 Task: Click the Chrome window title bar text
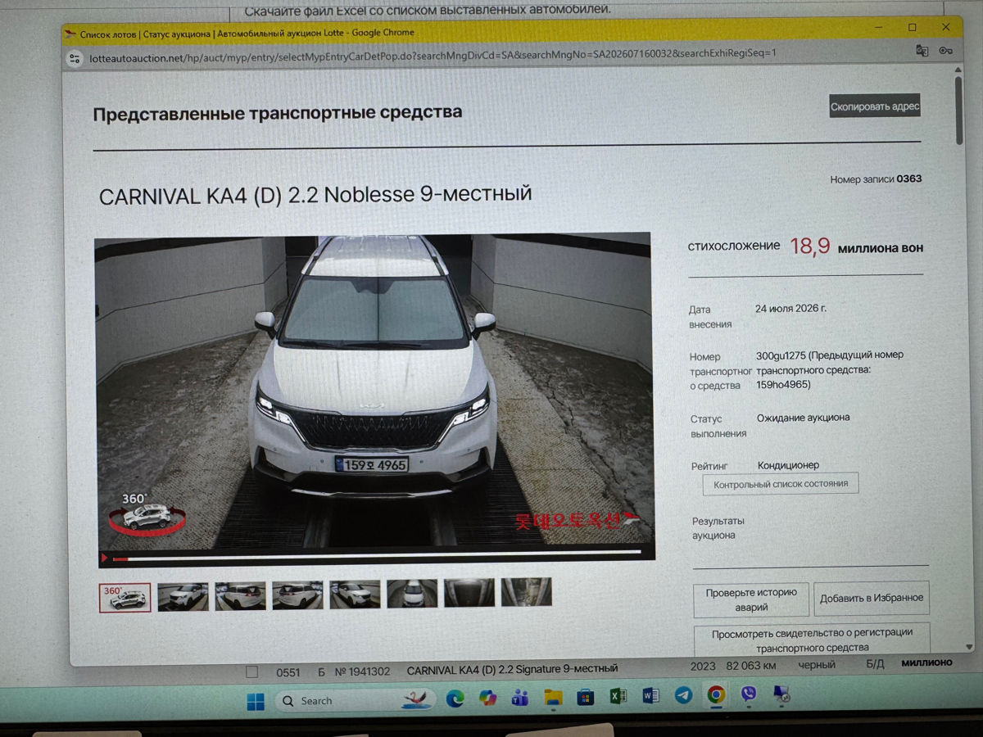point(247,34)
